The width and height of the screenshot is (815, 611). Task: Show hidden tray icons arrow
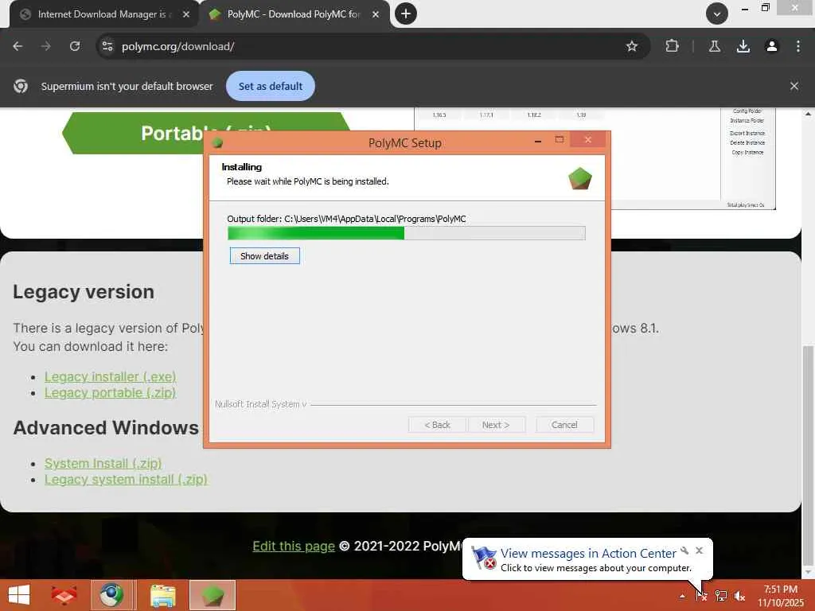681,596
